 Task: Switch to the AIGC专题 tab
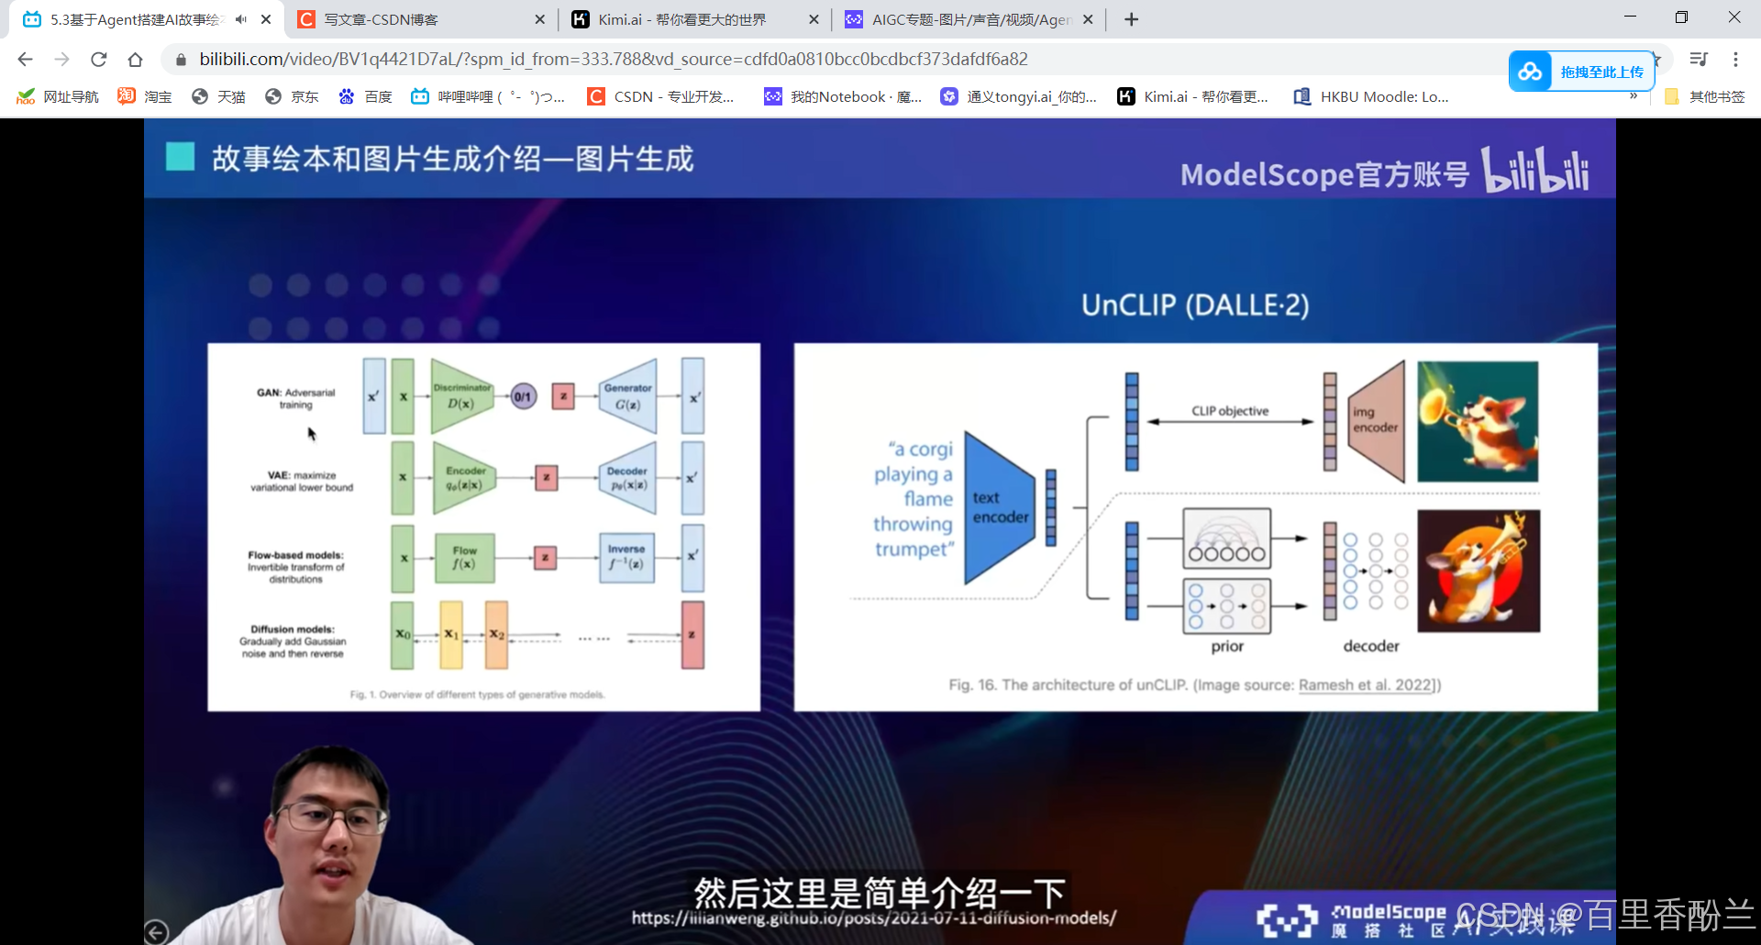click(969, 19)
